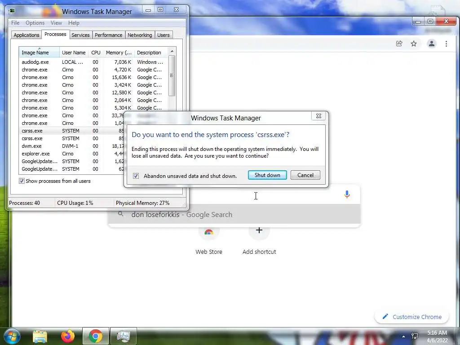Click the Task Manager taskbar icon
460x345 pixels.
[123, 336]
